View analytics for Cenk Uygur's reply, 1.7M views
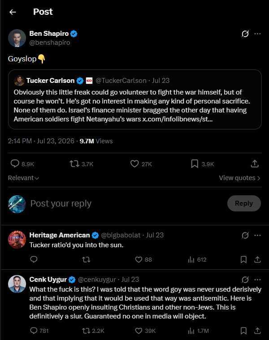This screenshot has width=269, height=340. 191,331
